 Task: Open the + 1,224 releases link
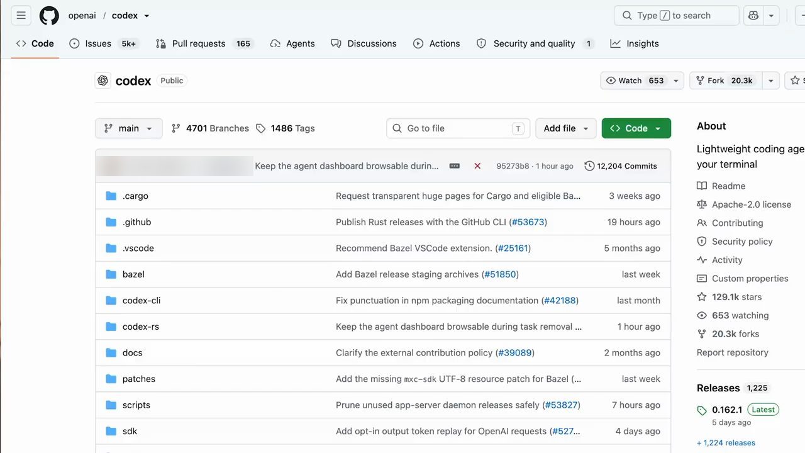tap(726, 443)
